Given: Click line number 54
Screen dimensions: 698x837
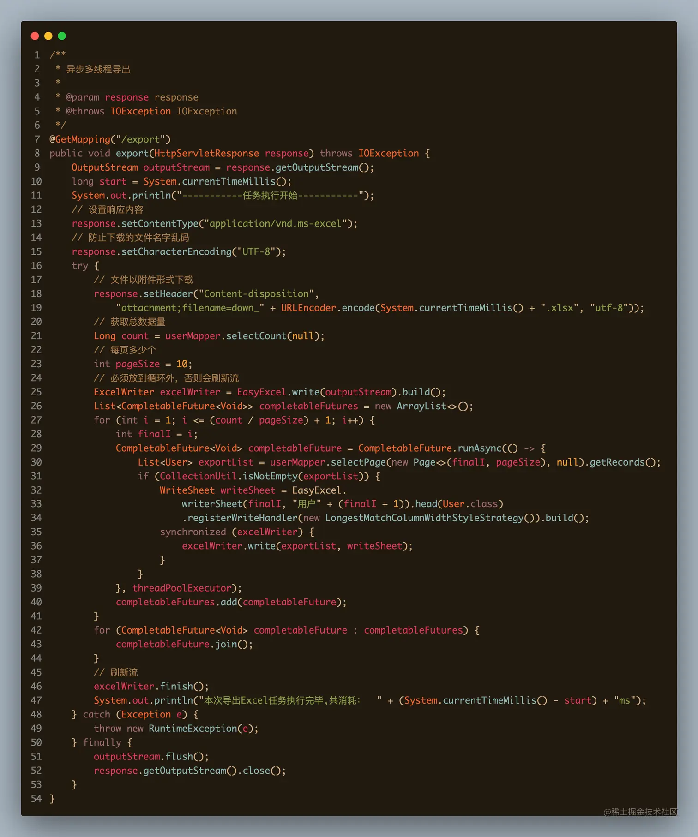Looking at the screenshot, I should pyautogui.click(x=36, y=799).
